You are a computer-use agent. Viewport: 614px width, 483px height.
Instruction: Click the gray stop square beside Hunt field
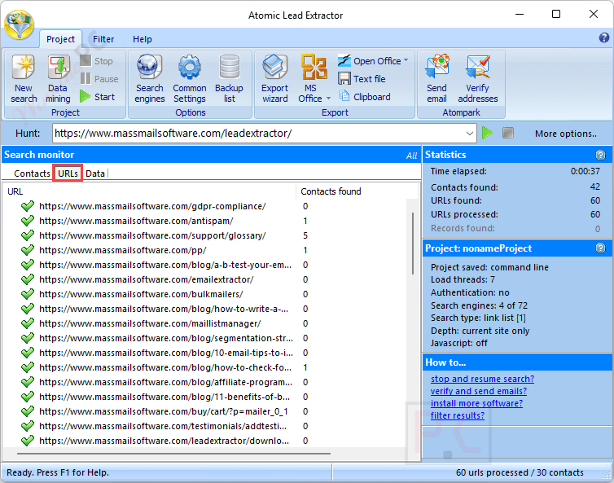tap(508, 133)
